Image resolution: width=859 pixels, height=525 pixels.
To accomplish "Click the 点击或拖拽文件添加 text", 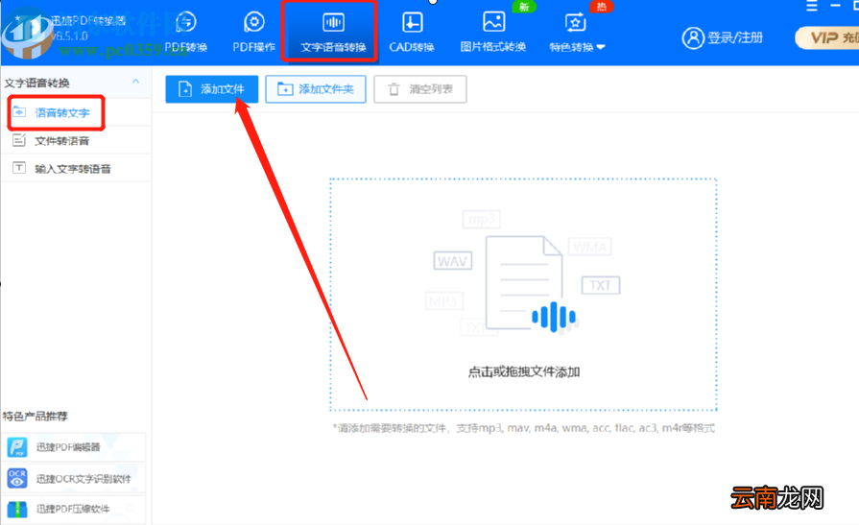I will tap(524, 372).
